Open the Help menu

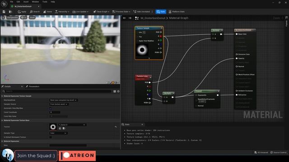53,2
